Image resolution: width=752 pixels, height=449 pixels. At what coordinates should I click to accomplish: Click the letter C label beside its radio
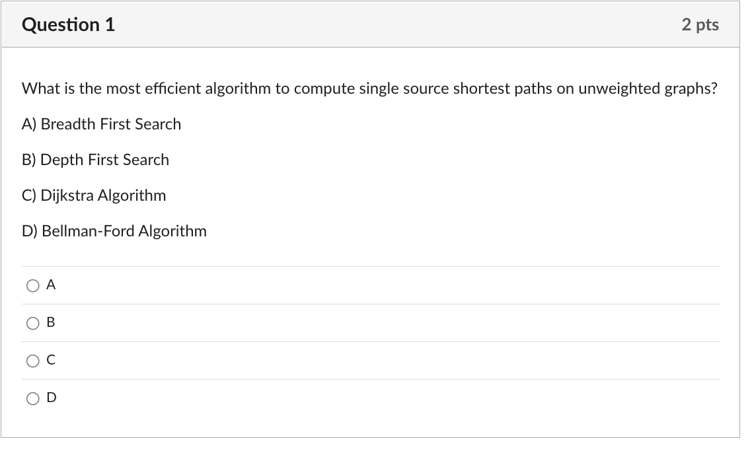tap(51, 360)
